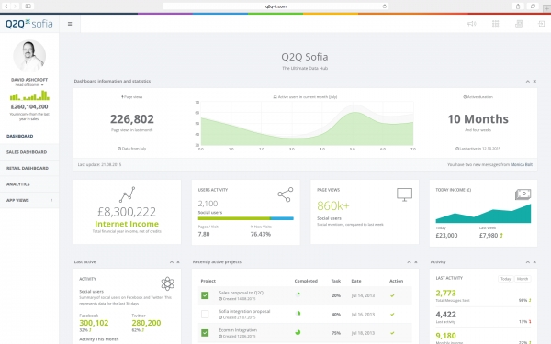Click David Ashcroft profile photo
Viewport: 551px width, 344px height.
(x=29, y=55)
